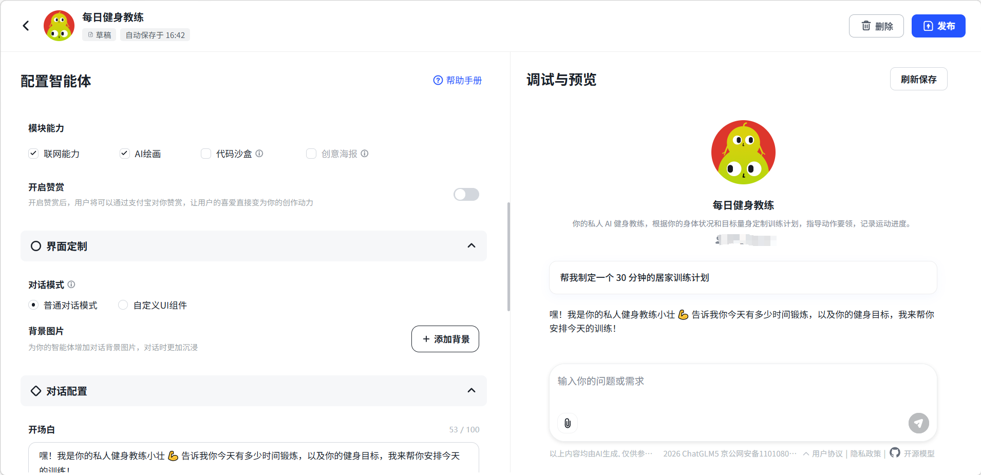
Task: Uncheck the 联网能力 checkbox
Action: click(33, 154)
